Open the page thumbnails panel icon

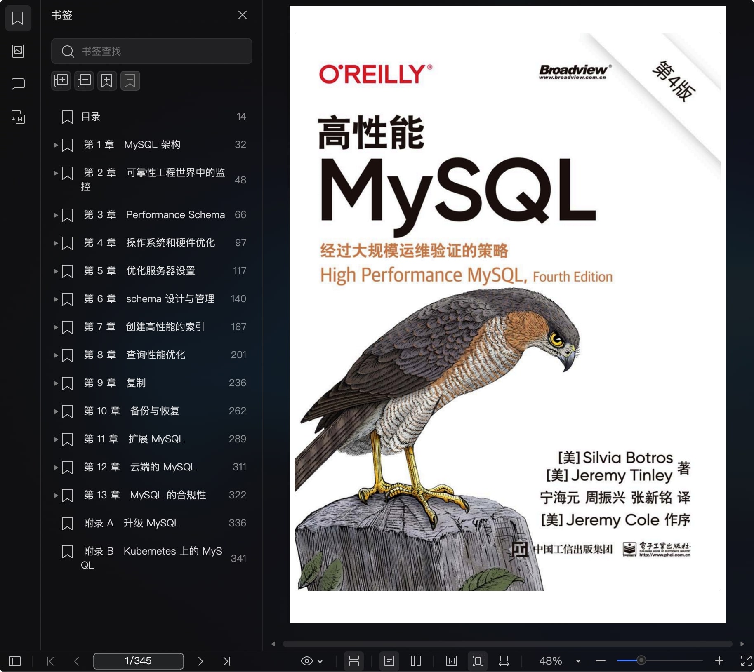pos(18,51)
